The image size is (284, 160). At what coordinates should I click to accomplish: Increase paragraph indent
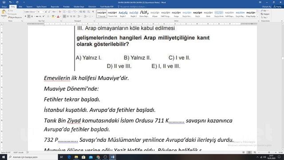pyautogui.click(x=84, y=12)
